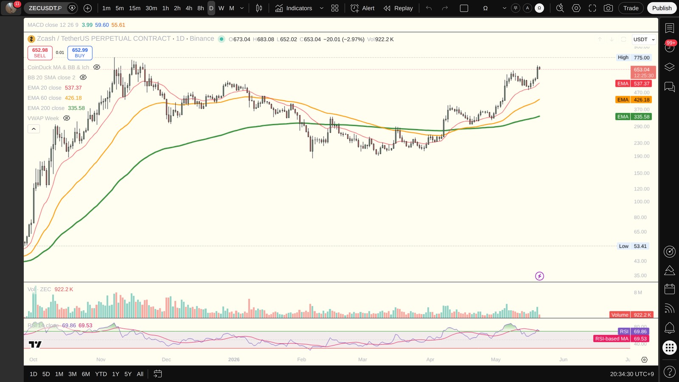Click the green EMA 335.58 price label
The height and width of the screenshot is (382, 679).
click(x=634, y=117)
